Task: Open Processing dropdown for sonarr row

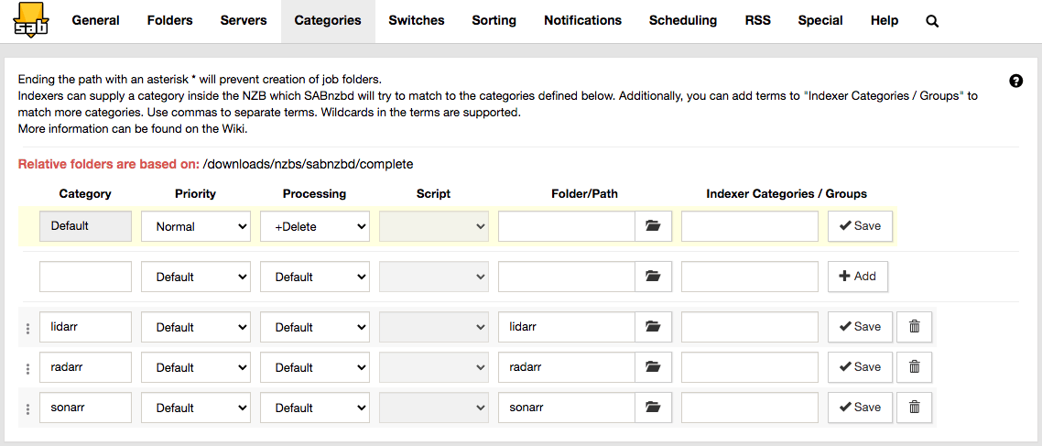Action: pyautogui.click(x=315, y=408)
